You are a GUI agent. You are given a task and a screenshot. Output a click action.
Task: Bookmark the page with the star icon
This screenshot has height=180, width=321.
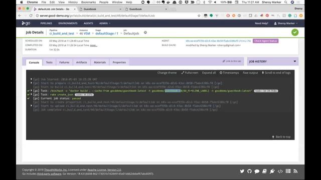point(199,15)
